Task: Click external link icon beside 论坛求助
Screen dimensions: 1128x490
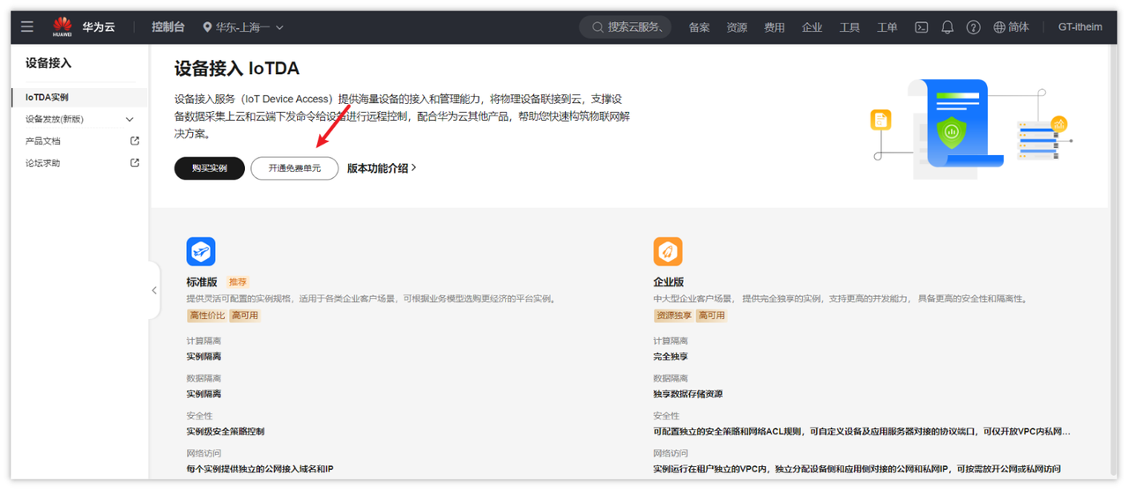Action: tap(135, 163)
